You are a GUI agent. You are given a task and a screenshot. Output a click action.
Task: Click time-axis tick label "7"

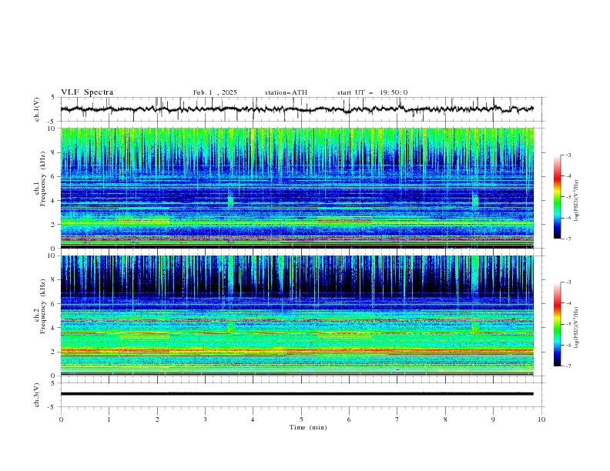click(x=397, y=419)
